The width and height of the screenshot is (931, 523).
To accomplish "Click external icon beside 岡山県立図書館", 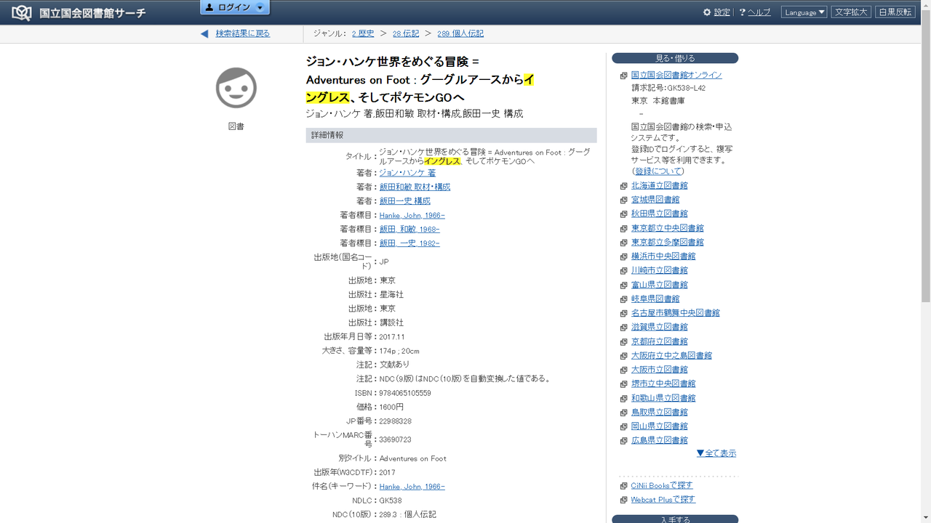I will pos(623,427).
